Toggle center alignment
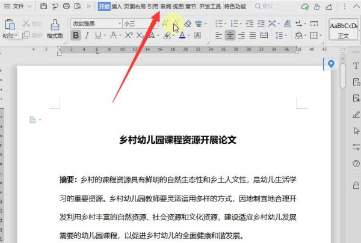Image resolution: width=361 pixels, height=243 pixels. (x=230, y=35)
